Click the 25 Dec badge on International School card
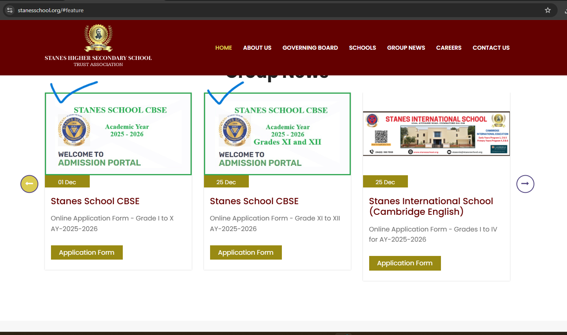 [385, 182]
